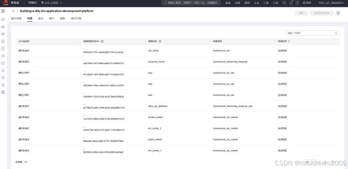Image resolution: width=348 pixels, height=169 pixels.
Task: Sort by the 物理资源名称/ID column icon
Action: tap(102, 41)
